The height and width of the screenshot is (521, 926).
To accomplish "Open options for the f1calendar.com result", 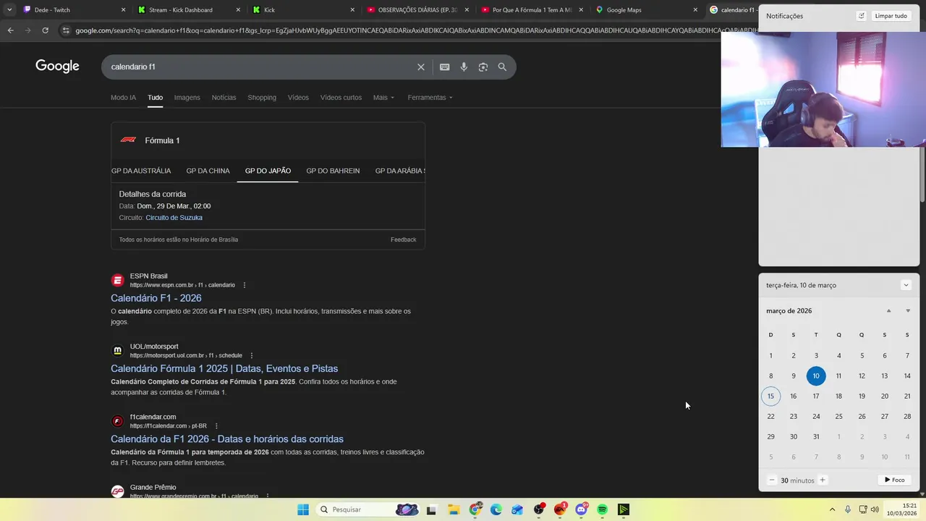I will tap(216, 426).
